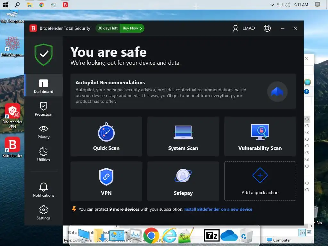Open the Privacy section in sidebar
The width and height of the screenshot is (328, 246).
(44, 132)
